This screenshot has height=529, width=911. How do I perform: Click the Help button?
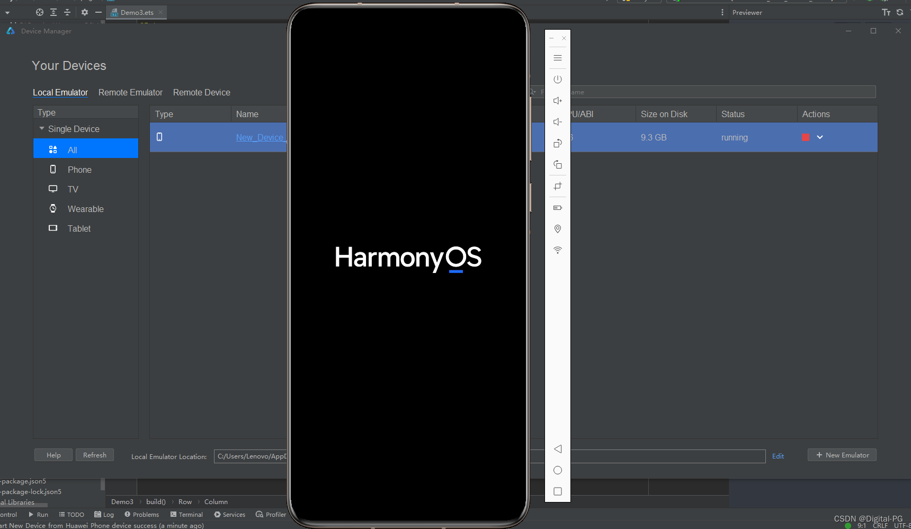(53, 455)
